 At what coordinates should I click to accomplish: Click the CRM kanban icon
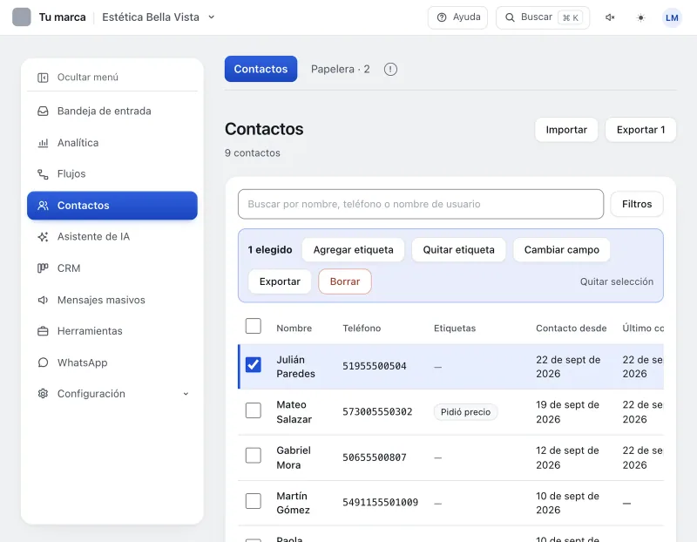43,268
